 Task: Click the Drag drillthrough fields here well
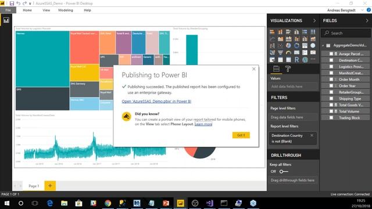coord(292,181)
